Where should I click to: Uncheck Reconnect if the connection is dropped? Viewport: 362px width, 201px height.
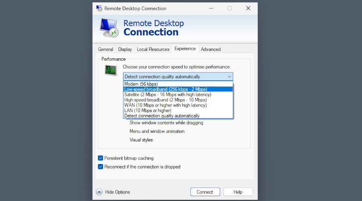coord(101,166)
